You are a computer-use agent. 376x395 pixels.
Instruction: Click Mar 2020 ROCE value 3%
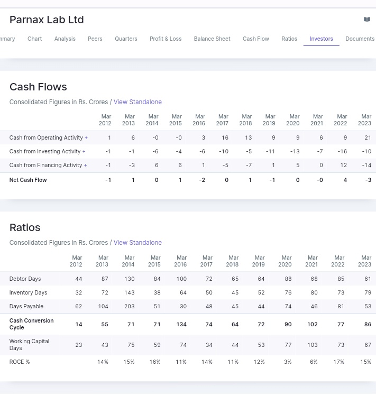point(288,362)
